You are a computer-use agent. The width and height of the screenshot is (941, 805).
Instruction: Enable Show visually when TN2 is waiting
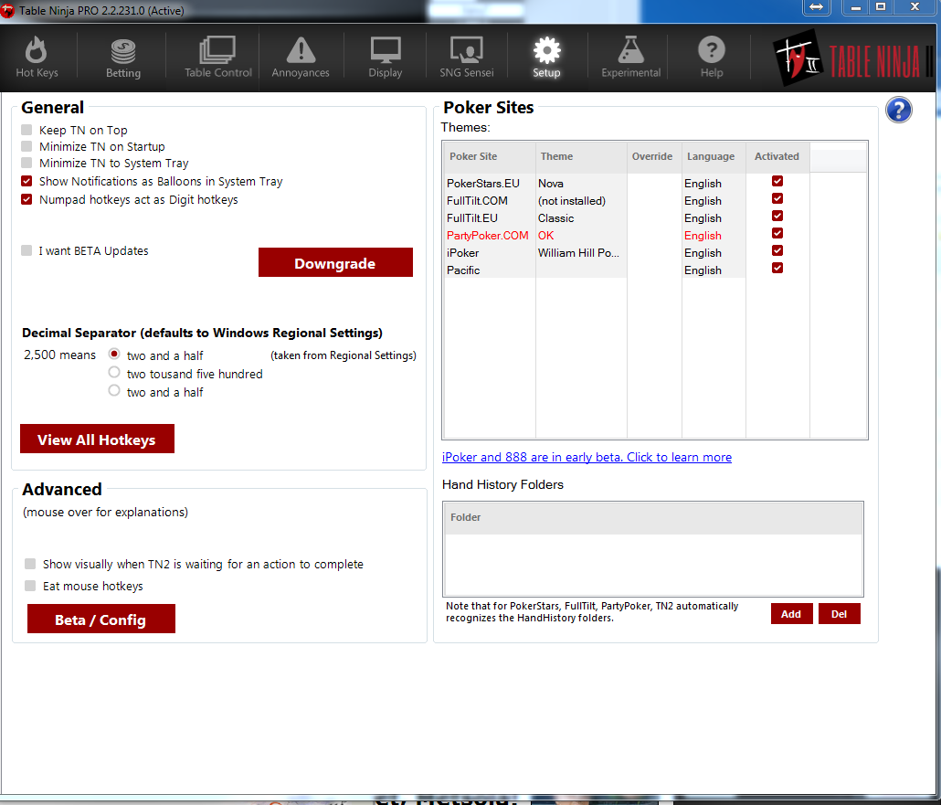[30, 563]
